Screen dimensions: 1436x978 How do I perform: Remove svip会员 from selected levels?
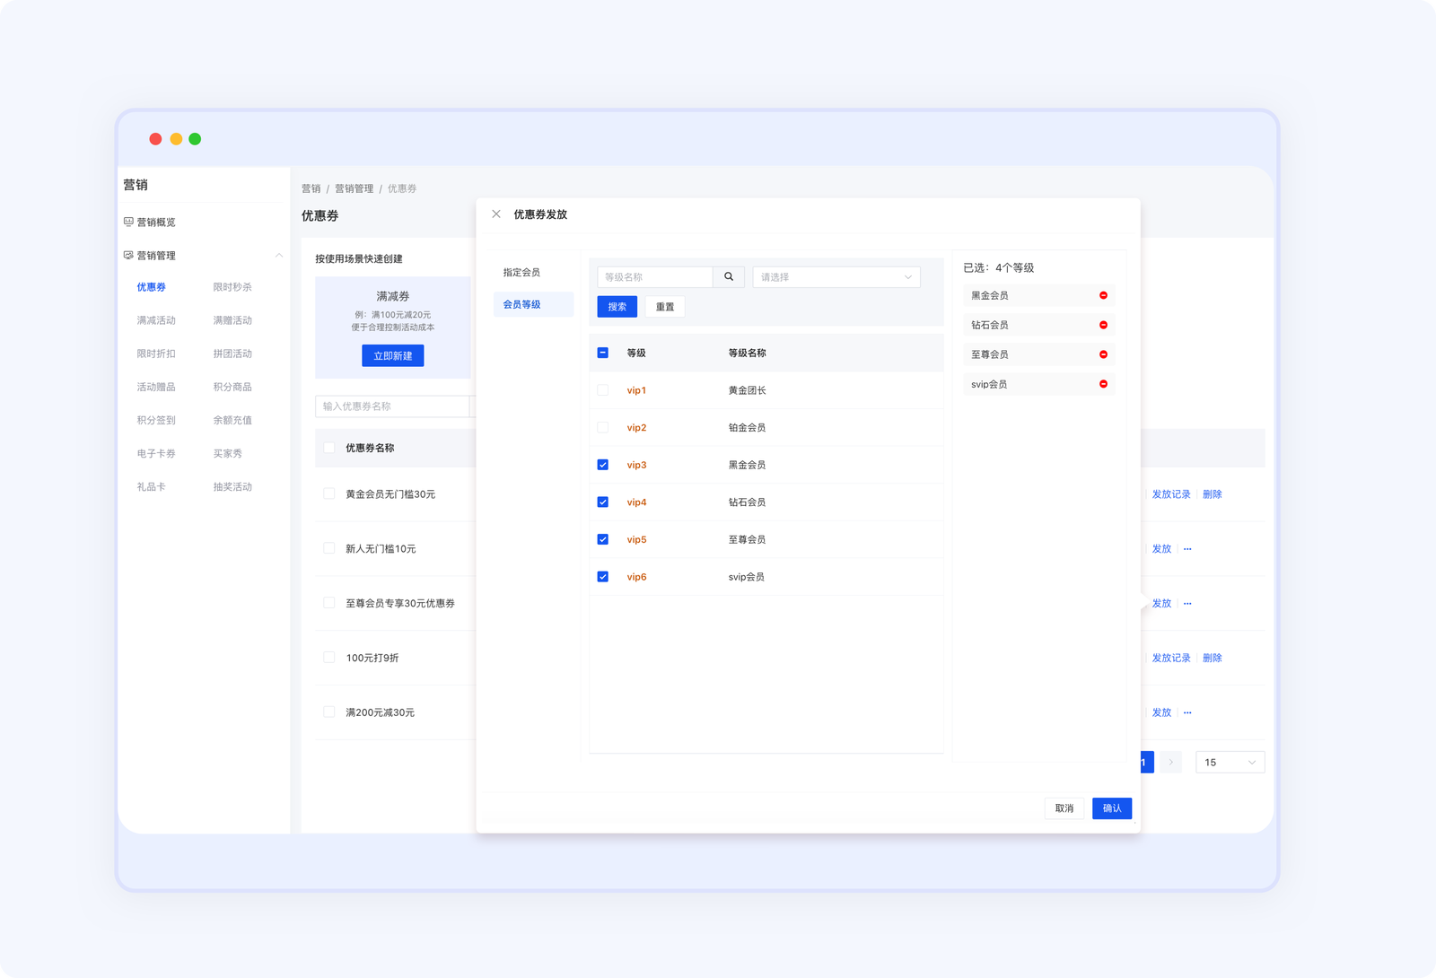[x=1103, y=384]
